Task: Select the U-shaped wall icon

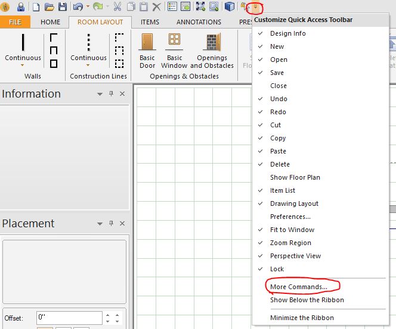Action: [x=54, y=51]
